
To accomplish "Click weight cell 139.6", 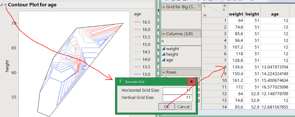I will pos(236,67).
